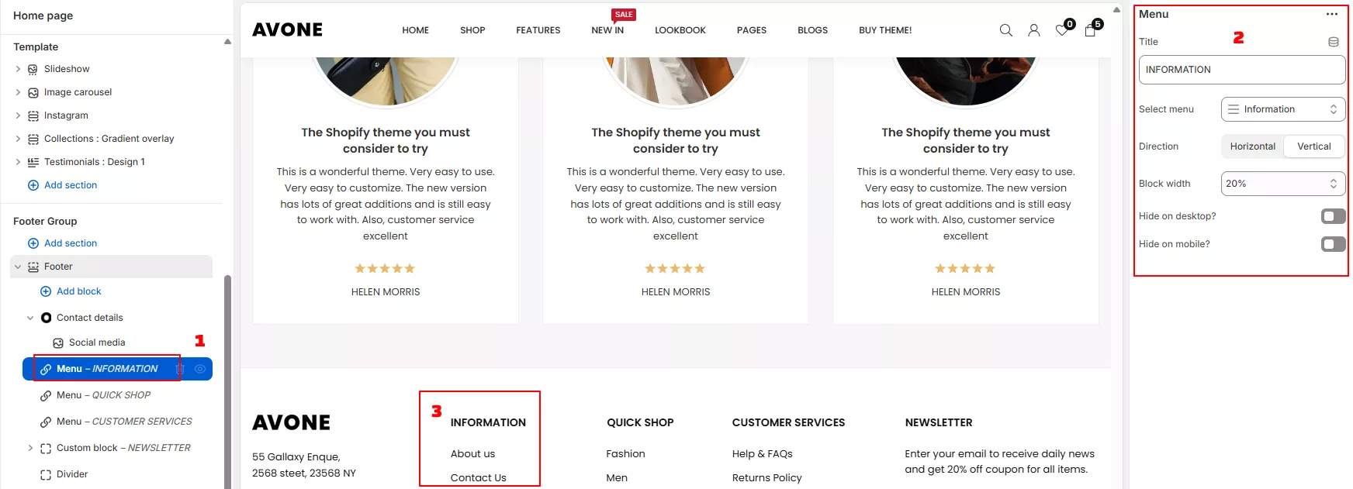Click the Title text input field
The width and height of the screenshot is (1353, 489).
pyautogui.click(x=1241, y=70)
